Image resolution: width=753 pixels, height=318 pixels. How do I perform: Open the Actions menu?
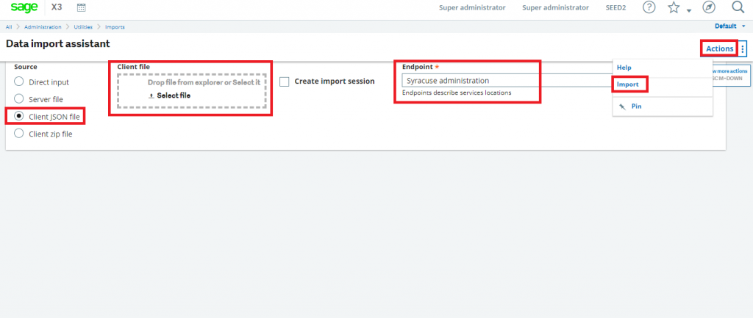click(719, 48)
